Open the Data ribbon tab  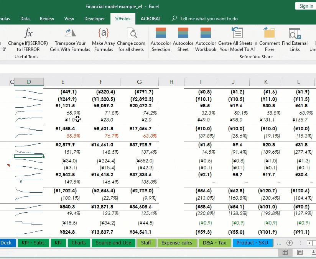tap(25, 19)
